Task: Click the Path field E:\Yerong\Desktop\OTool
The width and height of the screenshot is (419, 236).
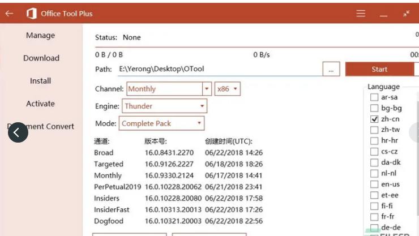Action: tap(220, 69)
